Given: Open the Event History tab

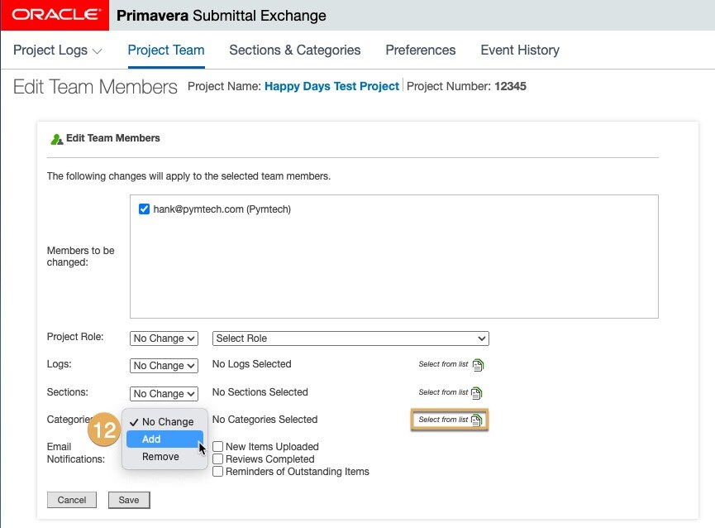Looking at the screenshot, I should click(x=520, y=50).
